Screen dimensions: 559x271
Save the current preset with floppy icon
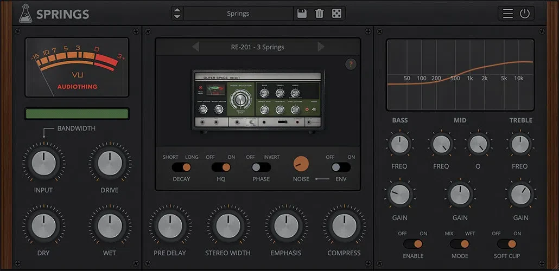(x=302, y=14)
